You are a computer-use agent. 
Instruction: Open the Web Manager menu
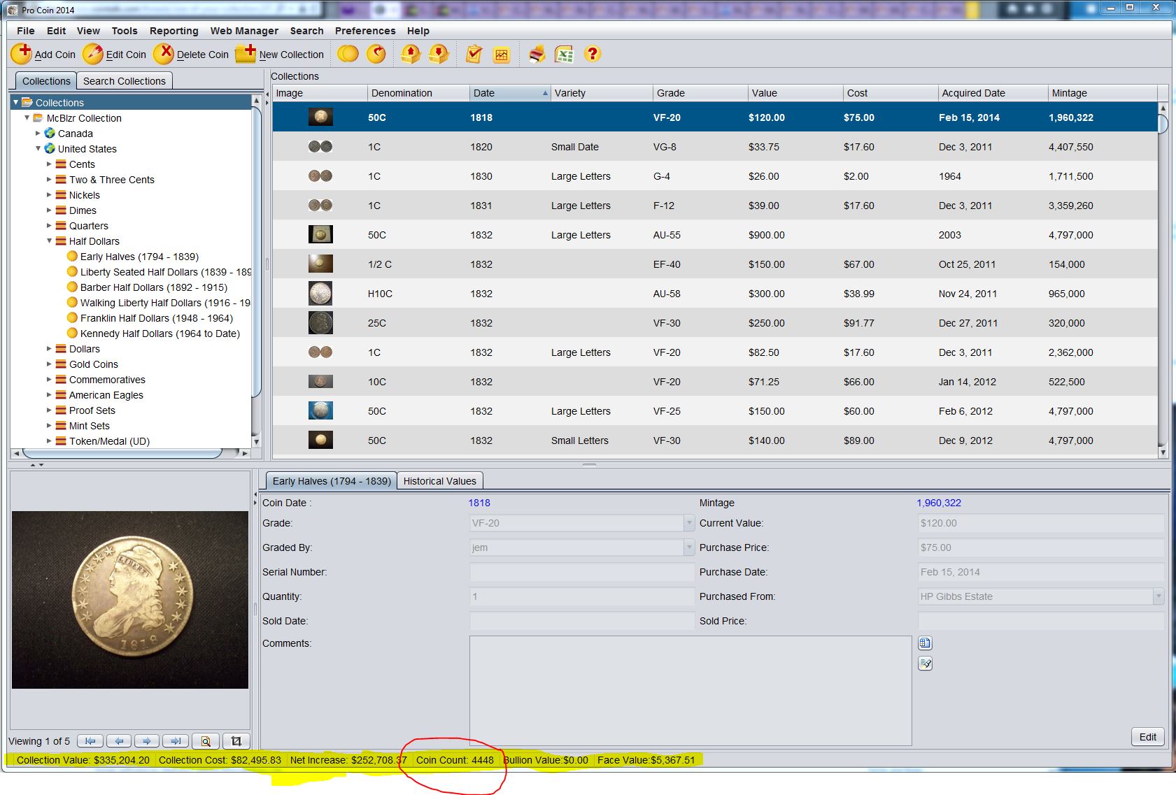[244, 31]
